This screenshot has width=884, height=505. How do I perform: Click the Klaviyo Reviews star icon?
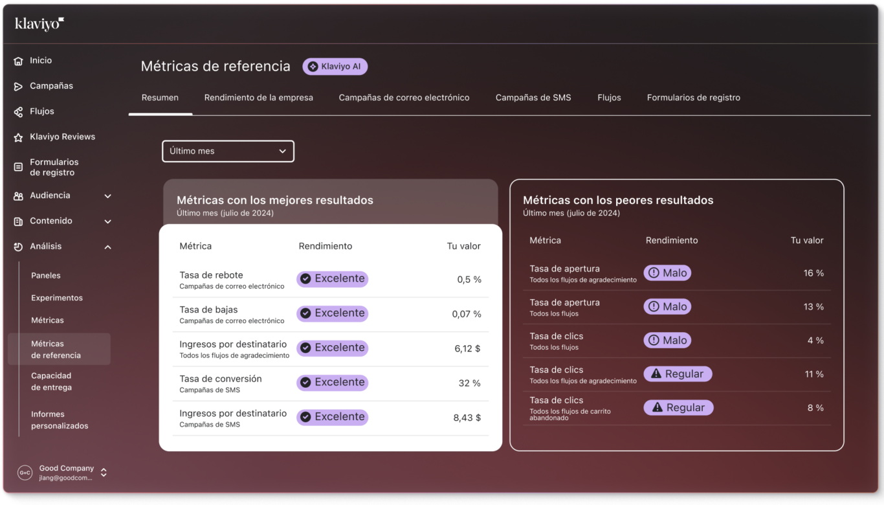click(x=18, y=137)
